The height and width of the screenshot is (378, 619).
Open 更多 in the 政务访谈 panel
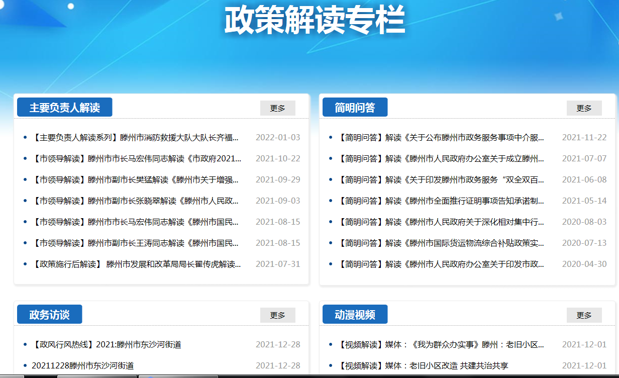(x=277, y=315)
